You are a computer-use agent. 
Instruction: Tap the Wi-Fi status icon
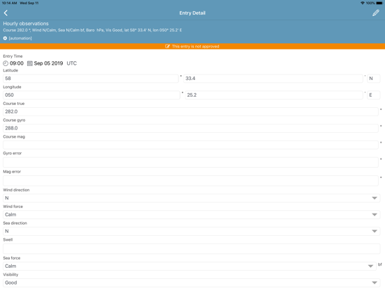click(x=363, y=3)
